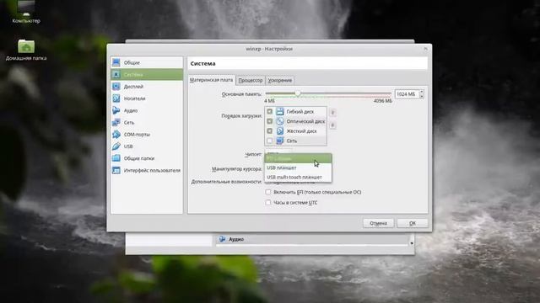The width and height of the screenshot is (540, 303).
Task: Click the Манипулятор курсора label
Action: click(x=236, y=169)
